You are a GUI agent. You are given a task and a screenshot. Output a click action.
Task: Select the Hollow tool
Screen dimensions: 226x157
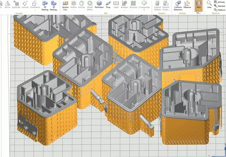73,4
